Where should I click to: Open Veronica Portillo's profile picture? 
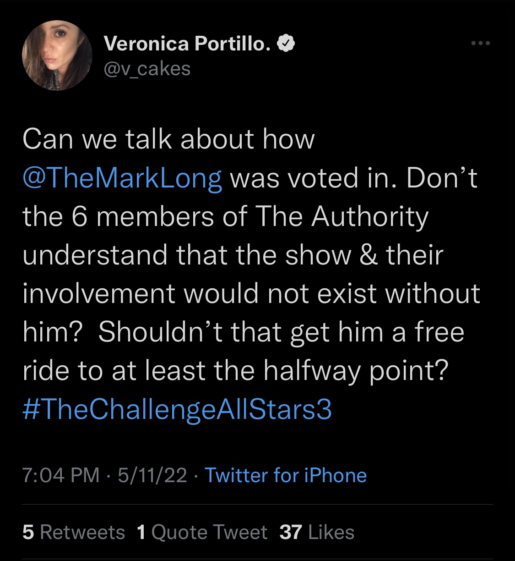57,55
